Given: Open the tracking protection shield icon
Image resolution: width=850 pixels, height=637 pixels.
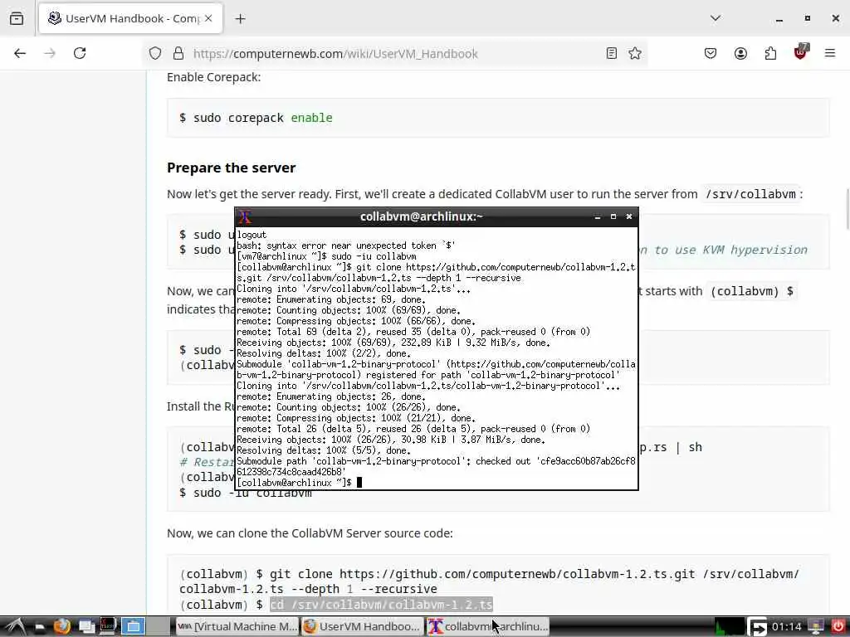Looking at the screenshot, I should coord(155,53).
